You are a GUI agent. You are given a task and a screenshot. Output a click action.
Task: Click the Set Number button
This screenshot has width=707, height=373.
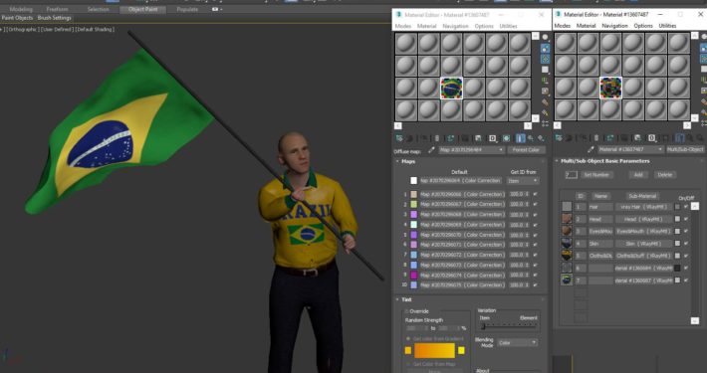(596, 175)
